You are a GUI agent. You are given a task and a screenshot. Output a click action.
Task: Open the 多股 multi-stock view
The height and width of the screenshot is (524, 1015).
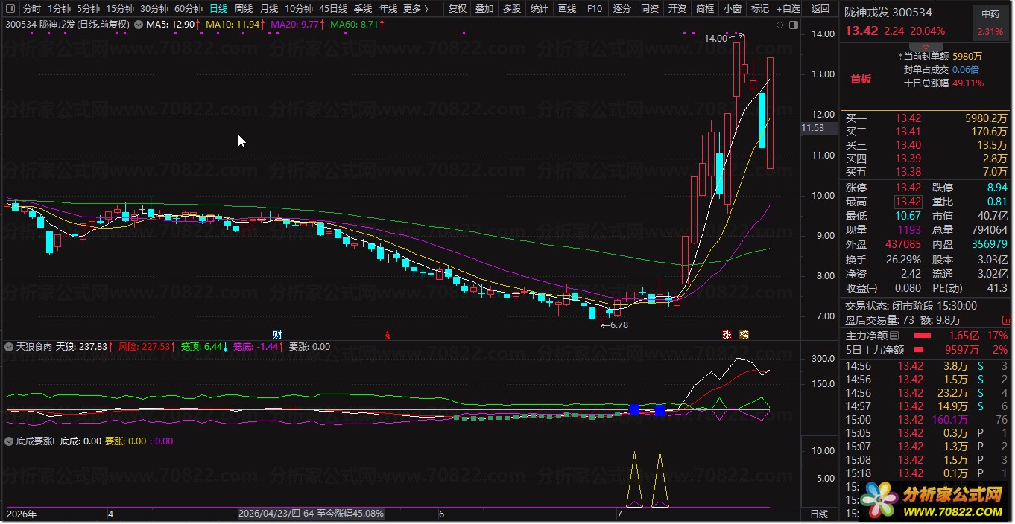(512, 9)
